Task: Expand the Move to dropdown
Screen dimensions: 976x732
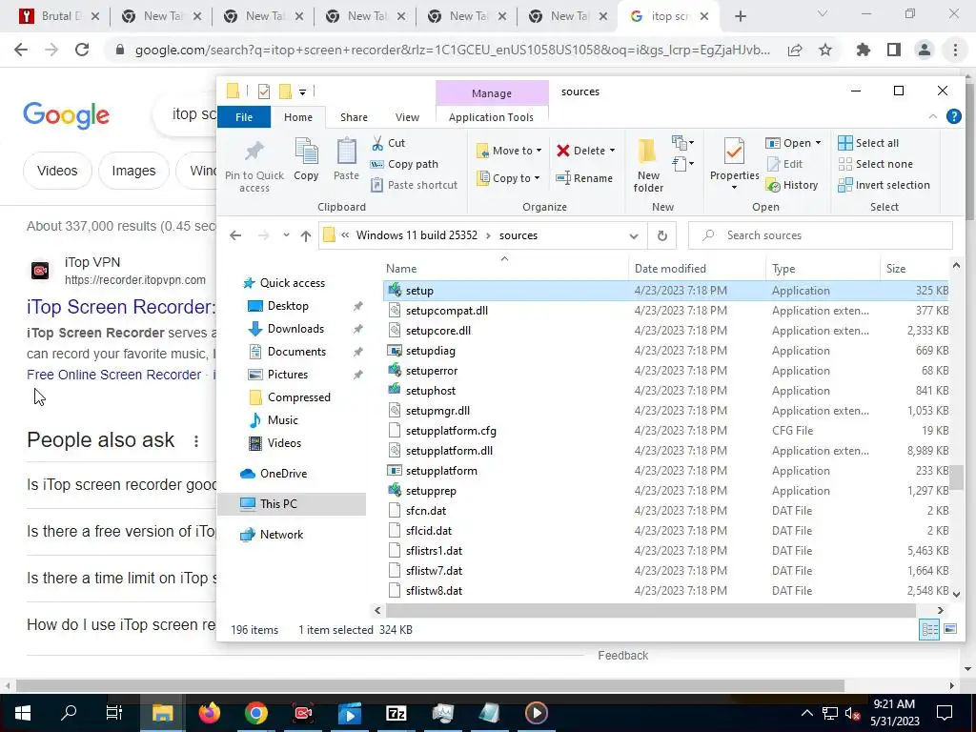Action: tap(539, 151)
